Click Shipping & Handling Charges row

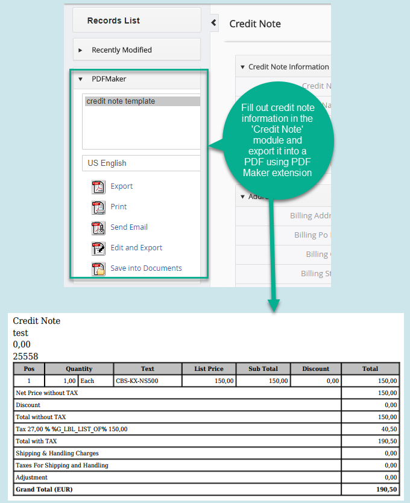(x=206, y=454)
